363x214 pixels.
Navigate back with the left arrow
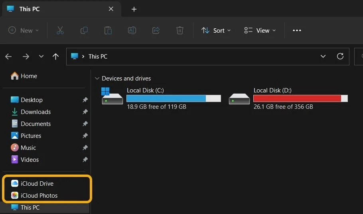pos(8,57)
